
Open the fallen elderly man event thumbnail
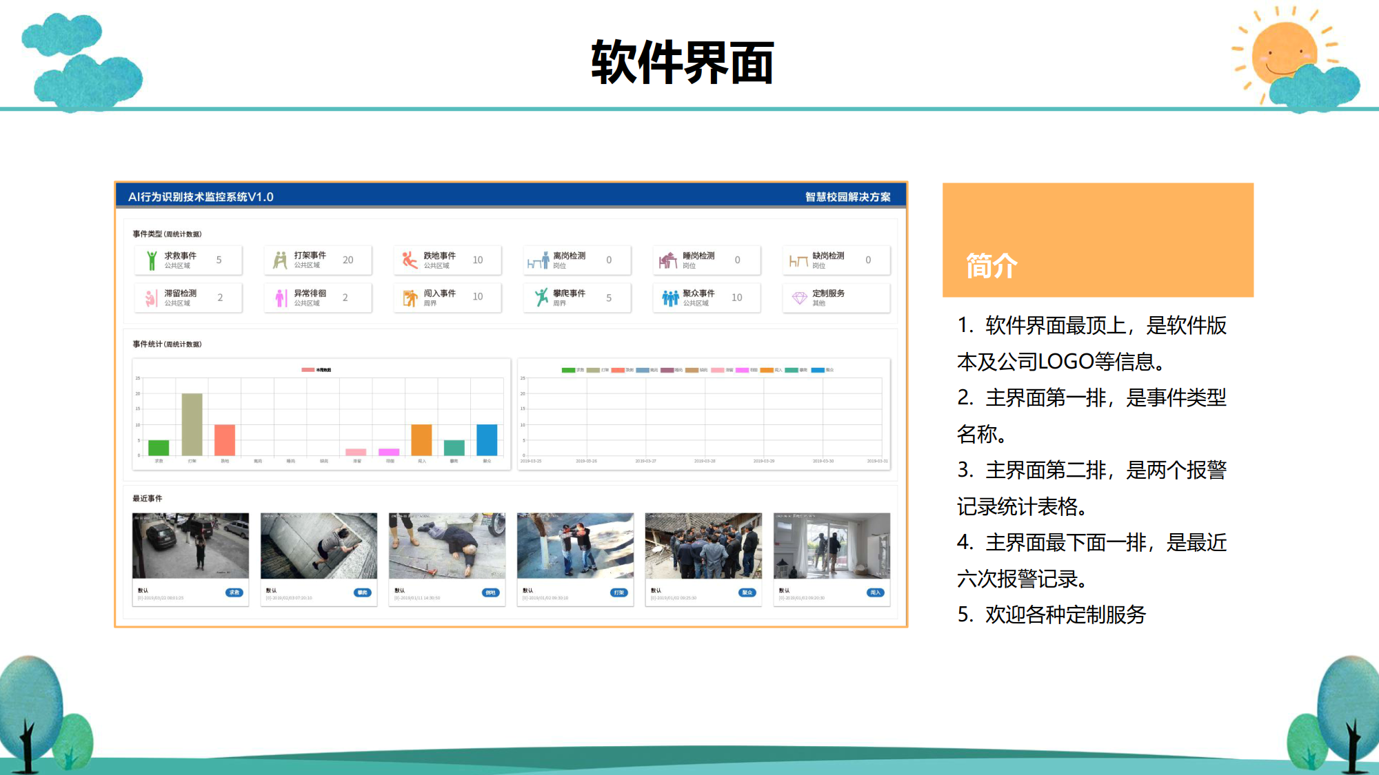447,546
